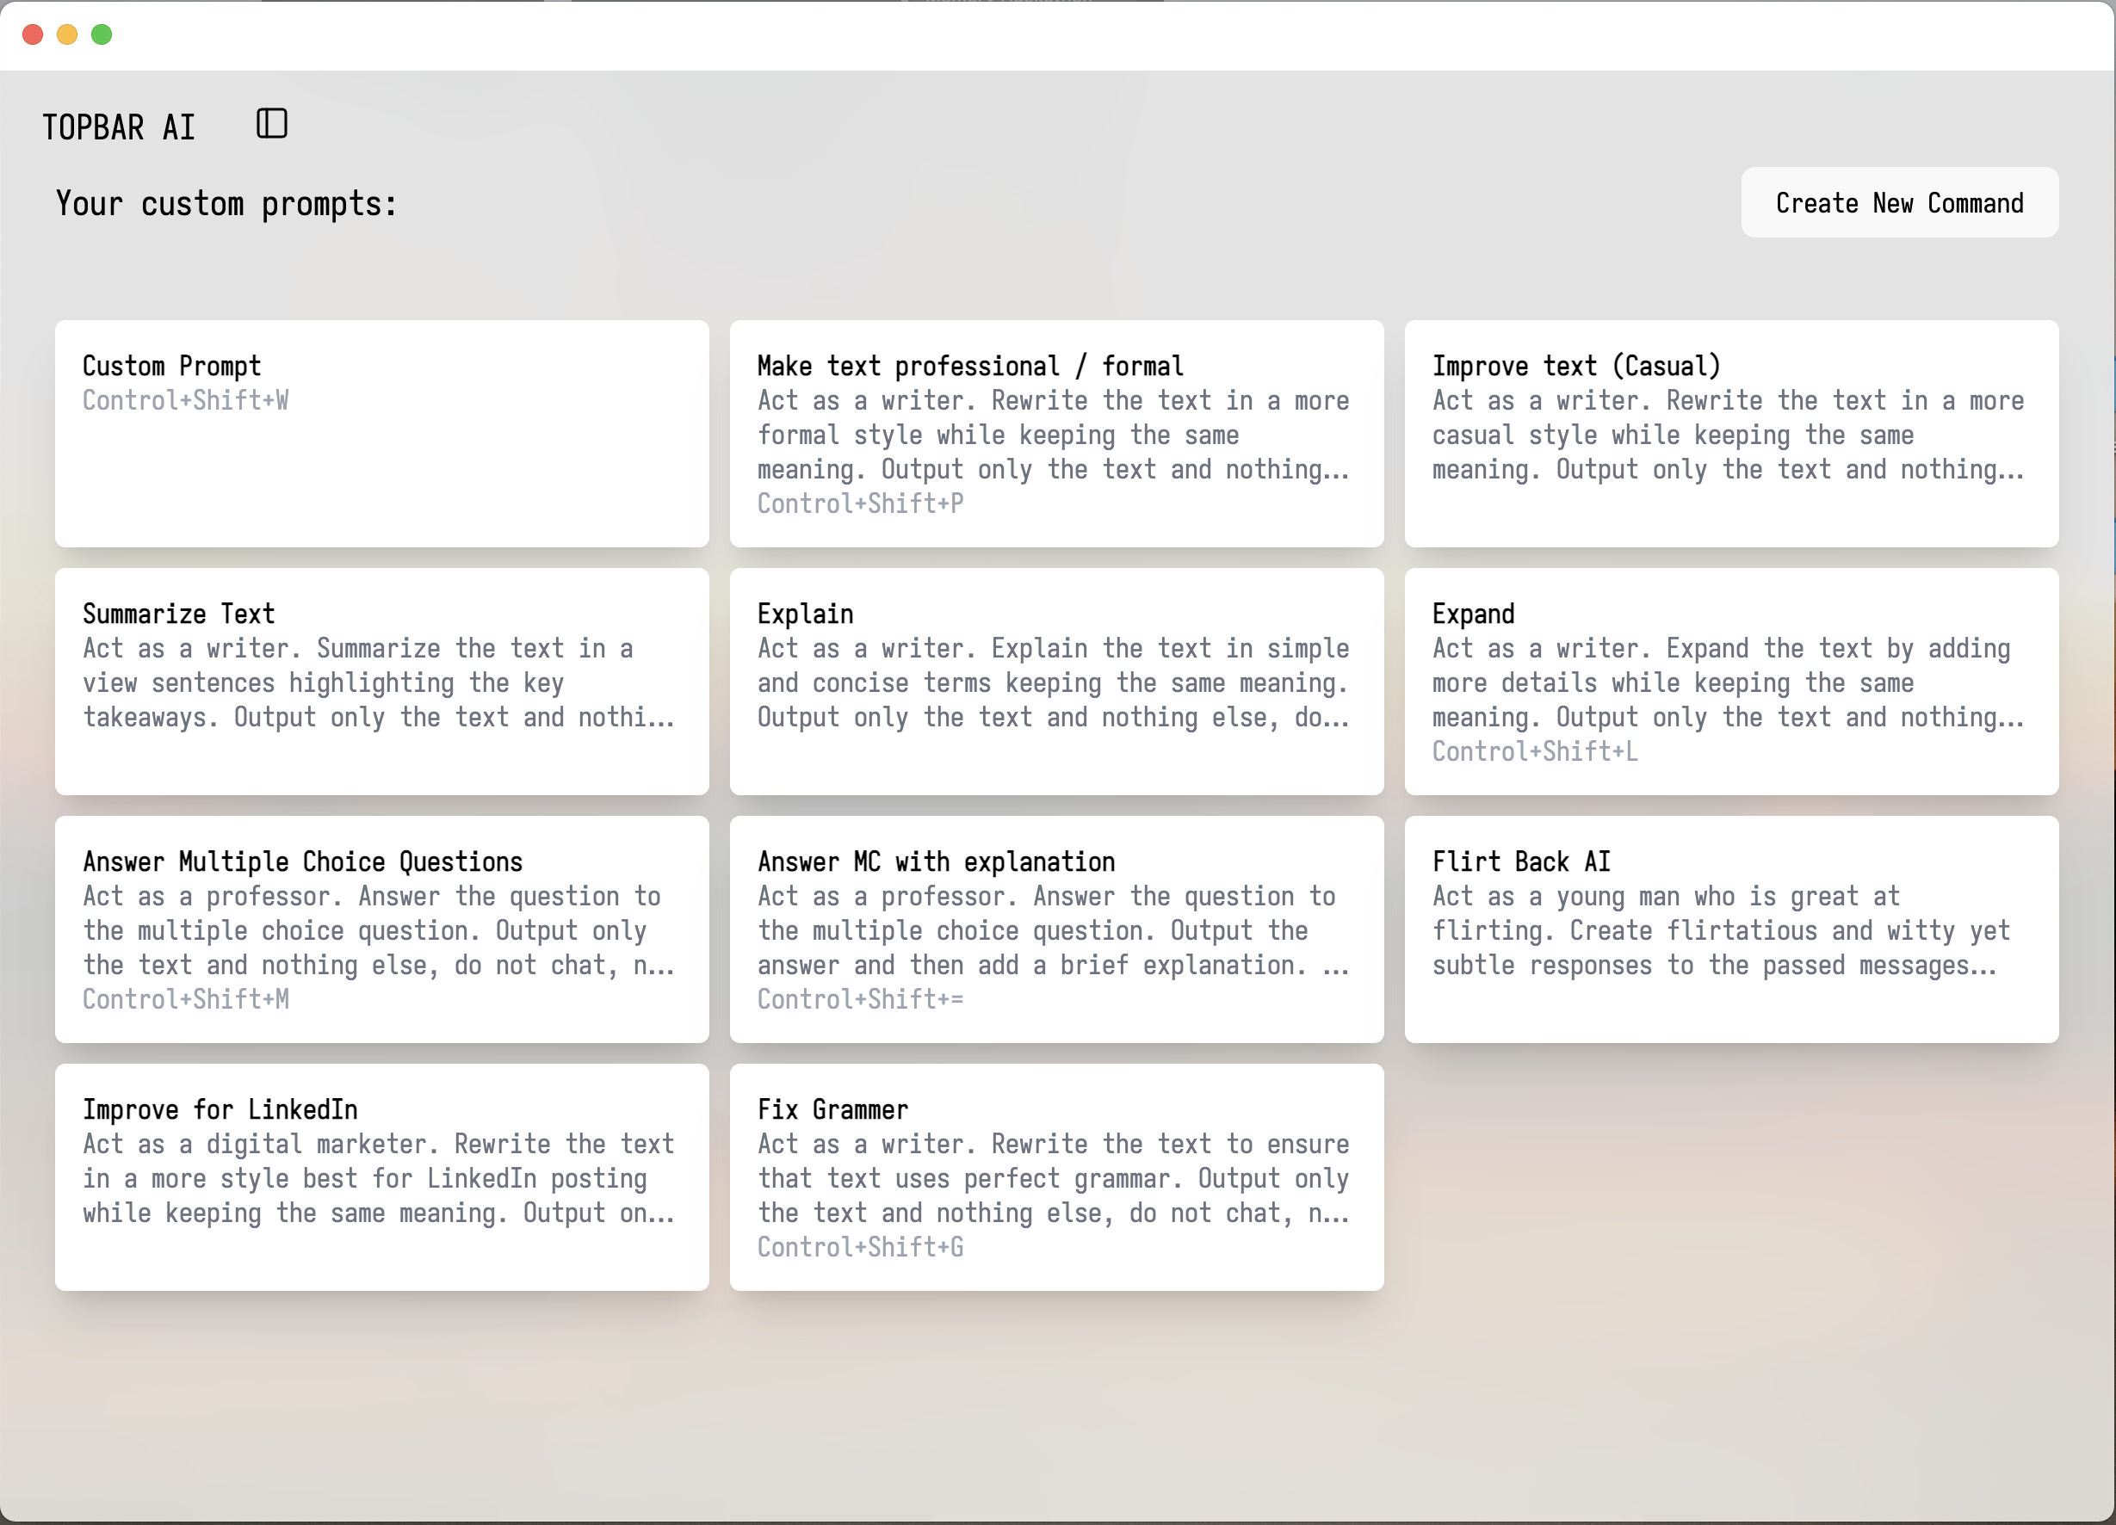Open the Make text professional / formal card
This screenshot has width=2116, height=1525.
click(1056, 434)
